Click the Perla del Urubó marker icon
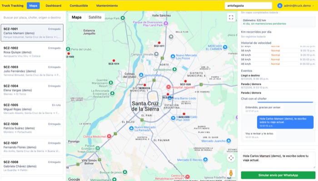Image resolution: width=318 pixels, height=181 pixels. 68,49
